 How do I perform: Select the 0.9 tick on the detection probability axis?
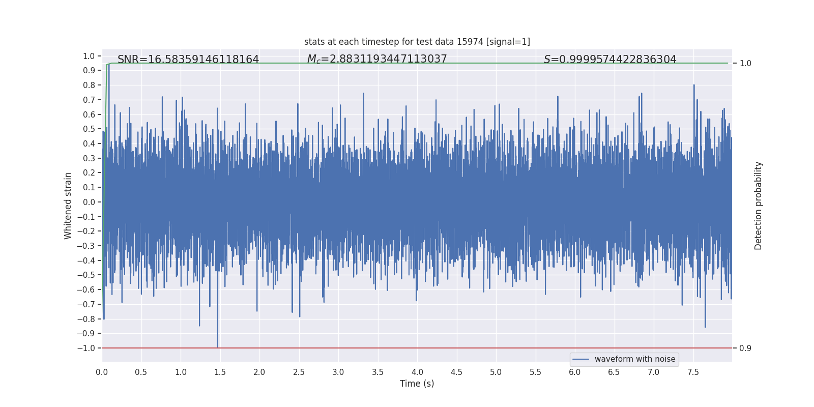(745, 348)
